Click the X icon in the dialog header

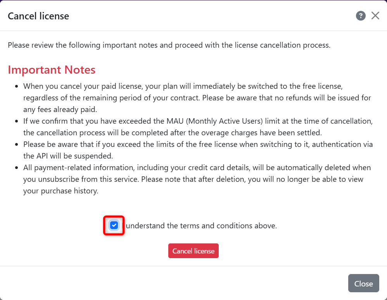click(x=375, y=16)
